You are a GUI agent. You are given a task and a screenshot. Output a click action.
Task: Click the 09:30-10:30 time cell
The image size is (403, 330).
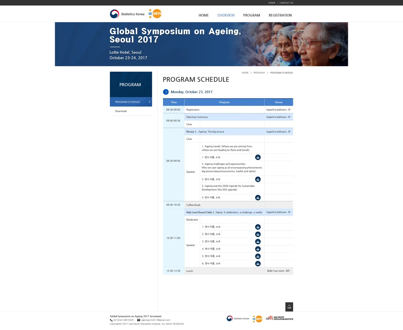[x=173, y=205]
